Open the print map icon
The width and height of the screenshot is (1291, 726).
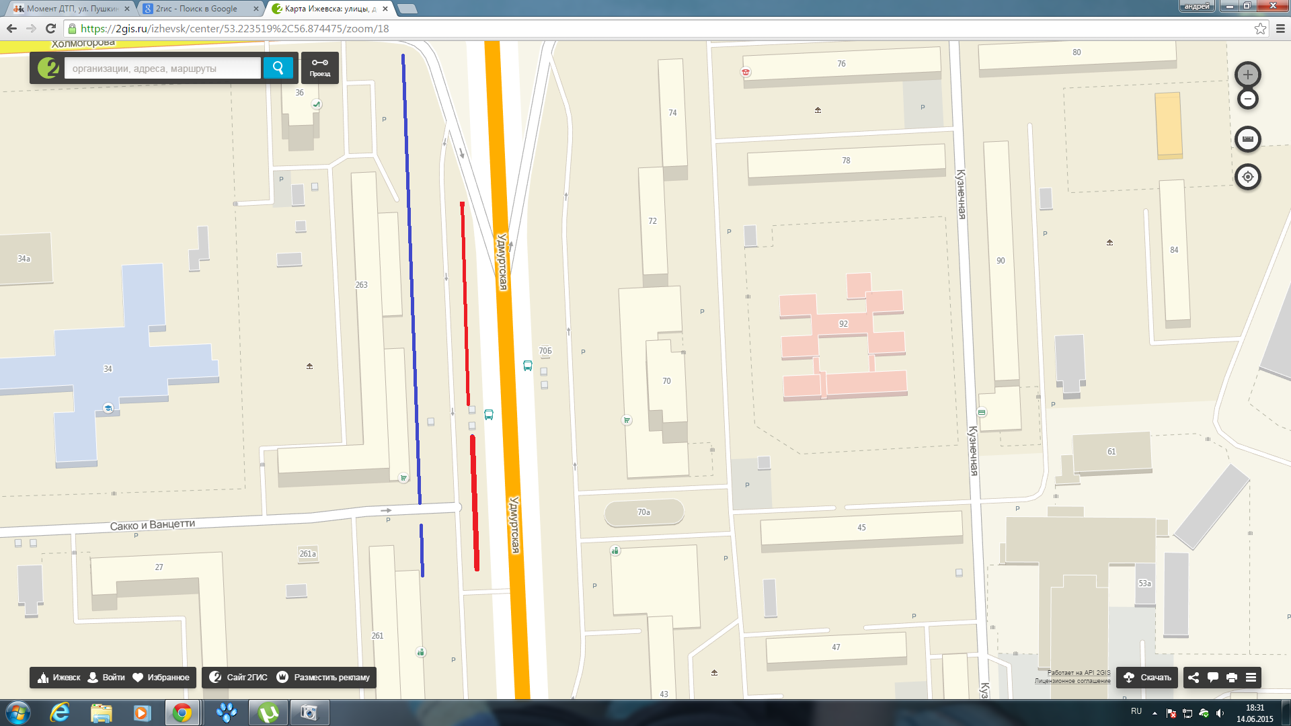(1232, 678)
